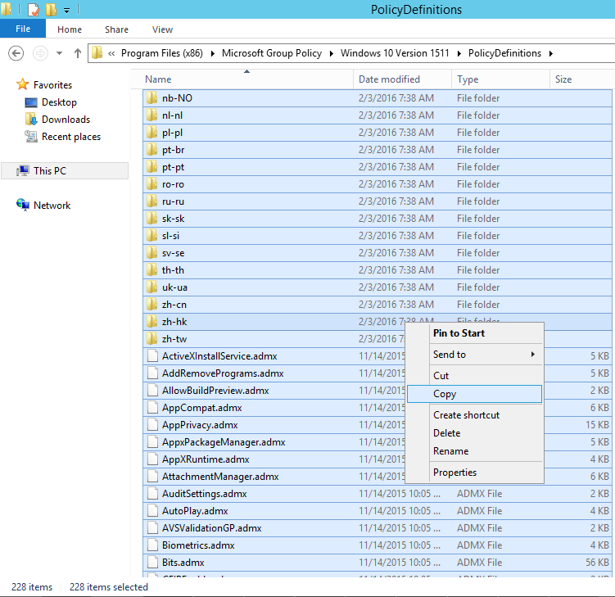Choose Rename from context menu

point(474,451)
